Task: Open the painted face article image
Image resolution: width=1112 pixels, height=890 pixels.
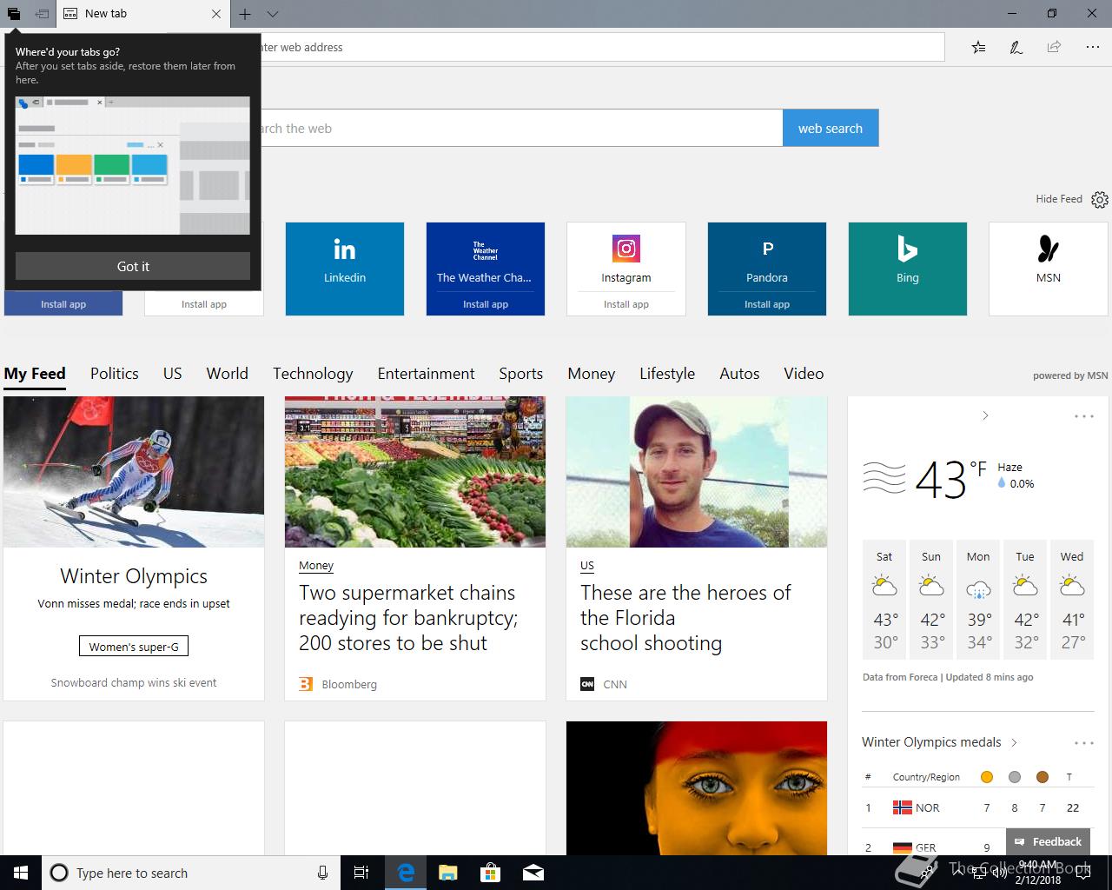Action: [697, 788]
